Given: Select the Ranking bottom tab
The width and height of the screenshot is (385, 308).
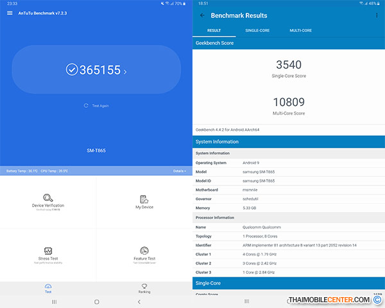Looking at the screenshot, I should click(144, 289).
